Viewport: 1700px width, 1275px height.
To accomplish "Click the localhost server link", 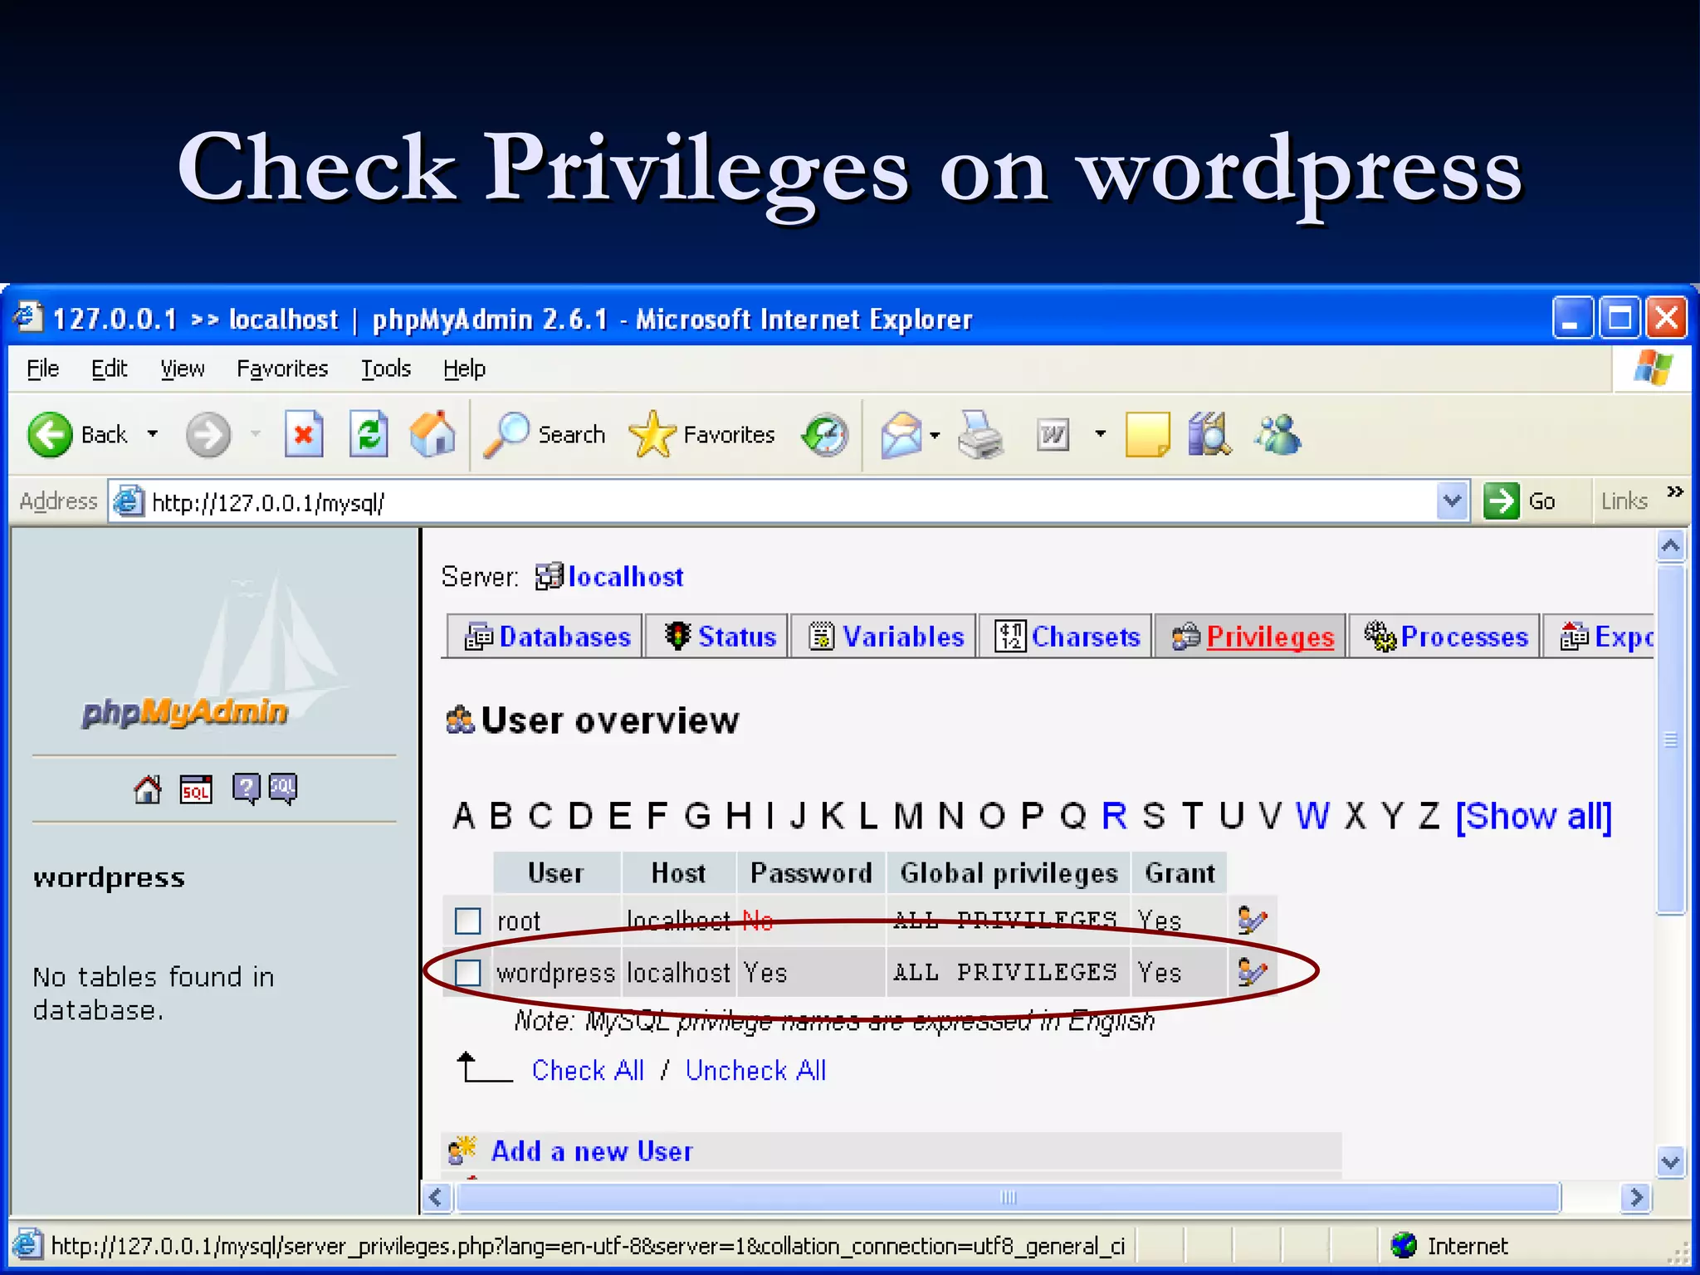I will point(626,577).
